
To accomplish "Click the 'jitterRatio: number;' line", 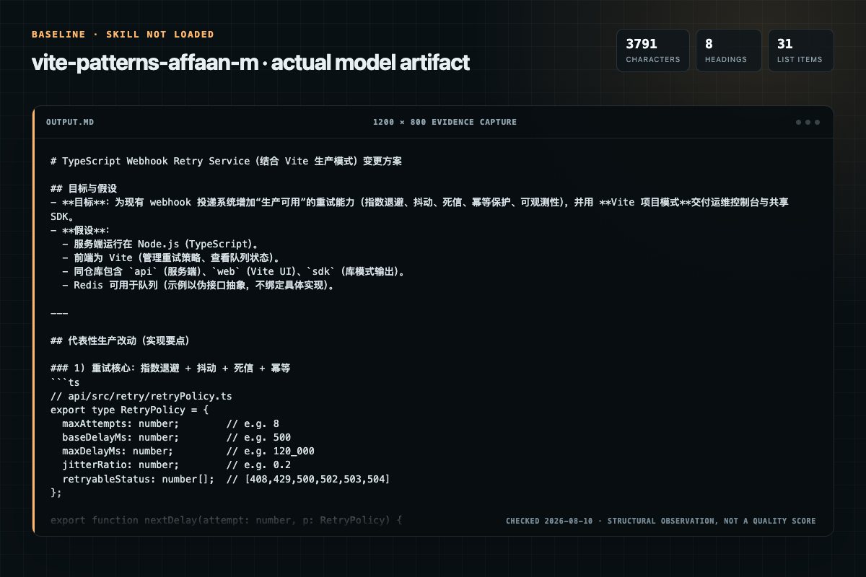I will [176, 464].
